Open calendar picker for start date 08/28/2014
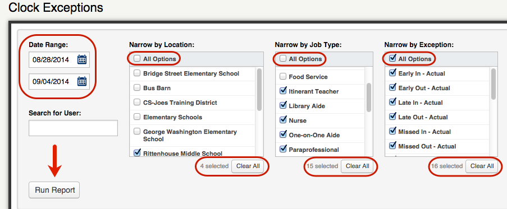The height and width of the screenshot is (209, 507). coord(82,59)
